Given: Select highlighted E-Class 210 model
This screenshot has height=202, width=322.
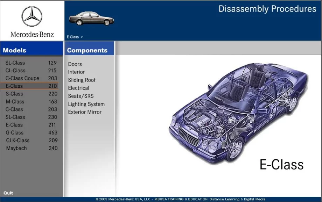Looking at the screenshot, I should point(29,86).
